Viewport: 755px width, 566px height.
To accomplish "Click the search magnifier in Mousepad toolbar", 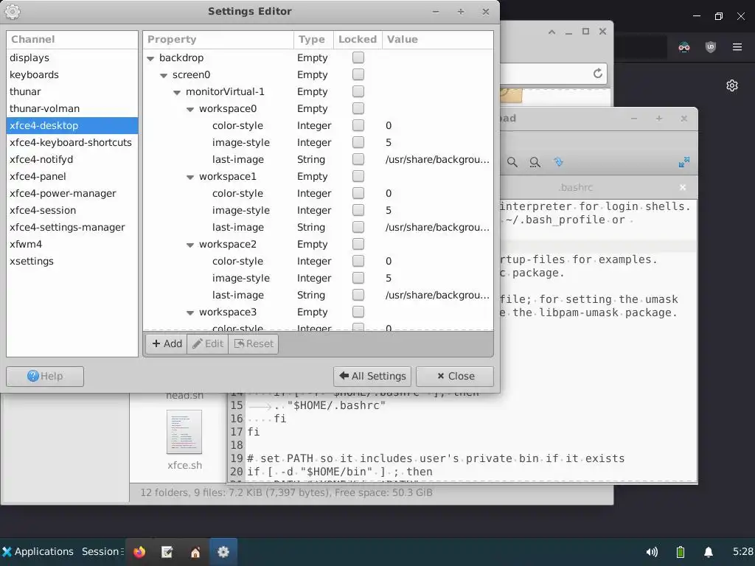I will 512,162.
